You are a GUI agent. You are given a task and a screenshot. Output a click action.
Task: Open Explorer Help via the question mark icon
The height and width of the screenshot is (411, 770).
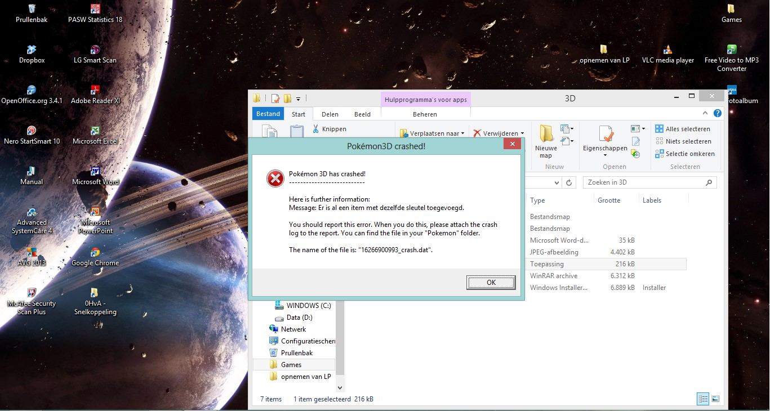pyautogui.click(x=717, y=113)
